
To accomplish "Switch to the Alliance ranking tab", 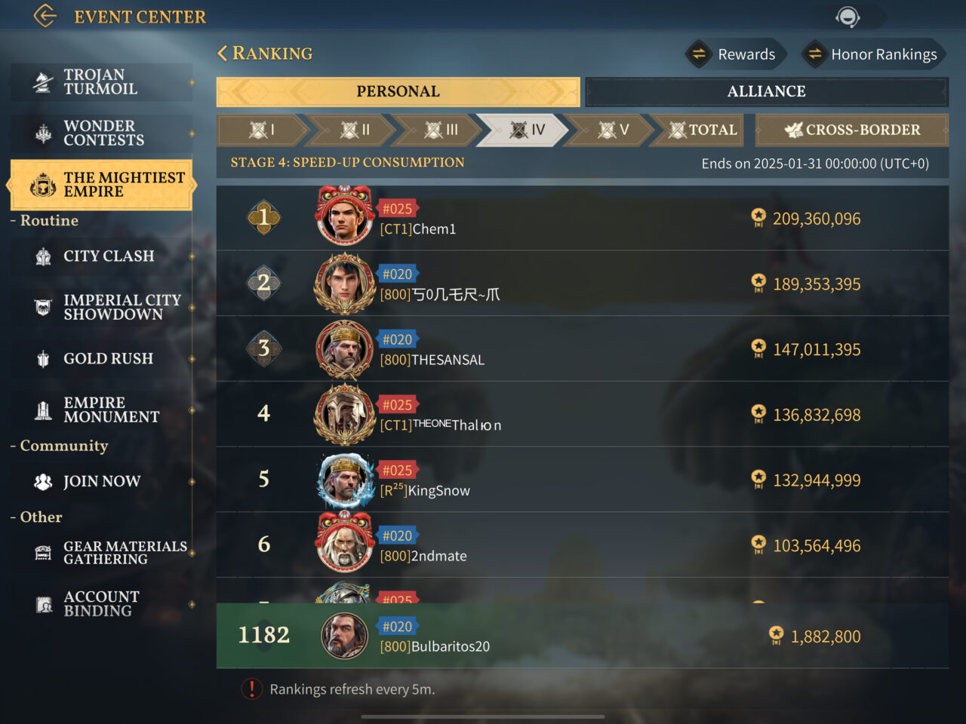I will pyautogui.click(x=767, y=92).
